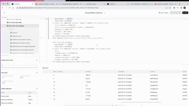Open a new browser tab with plus
Viewport: 189px width, 106px height.
coord(180,4)
